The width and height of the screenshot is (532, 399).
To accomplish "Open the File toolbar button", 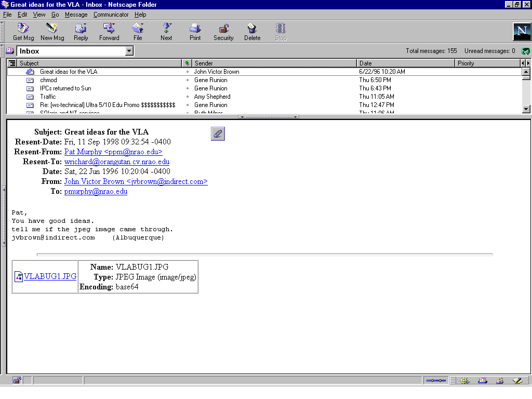I will pyautogui.click(x=138, y=32).
